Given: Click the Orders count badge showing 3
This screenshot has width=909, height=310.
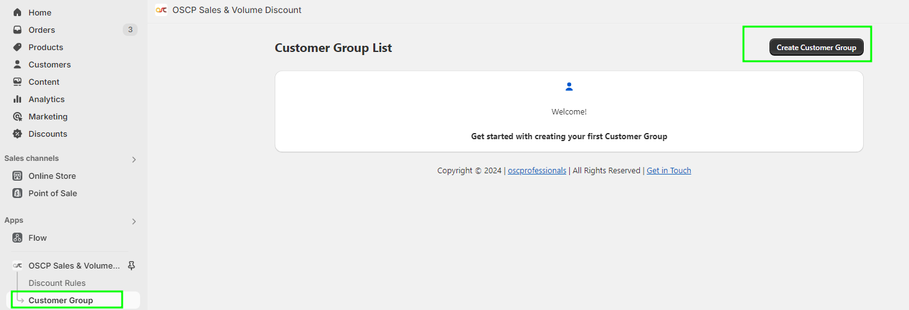Looking at the screenshot, I should point(130,30).
